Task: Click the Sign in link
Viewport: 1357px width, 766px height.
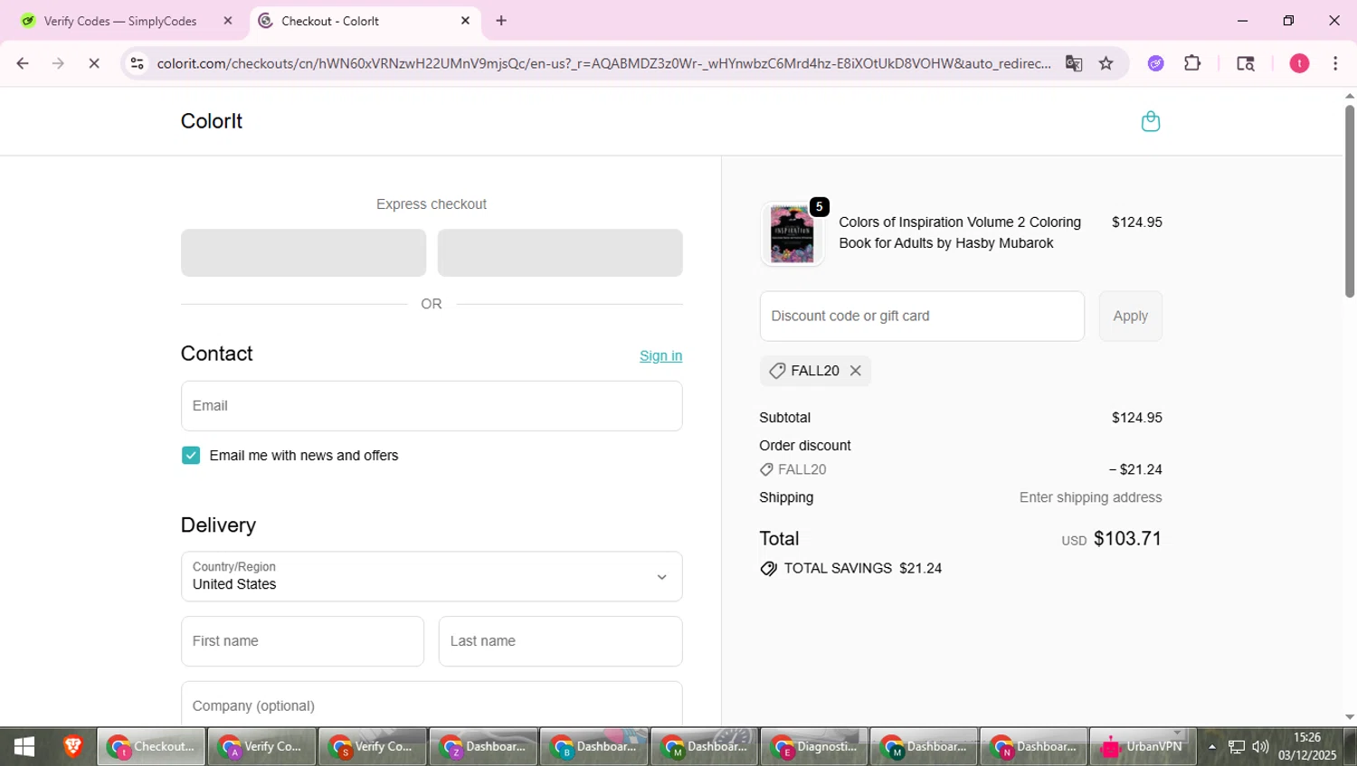Action: [660, 356]
